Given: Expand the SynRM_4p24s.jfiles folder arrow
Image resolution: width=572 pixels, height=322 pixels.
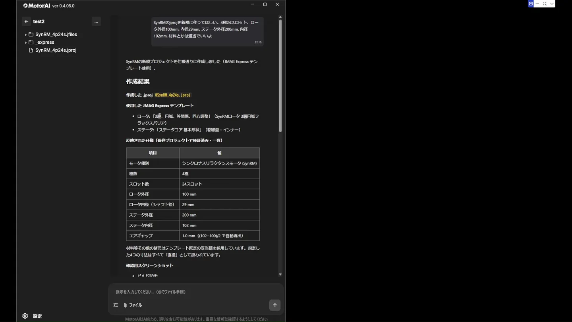Looking at the screenshot, I should coord(26,35).
